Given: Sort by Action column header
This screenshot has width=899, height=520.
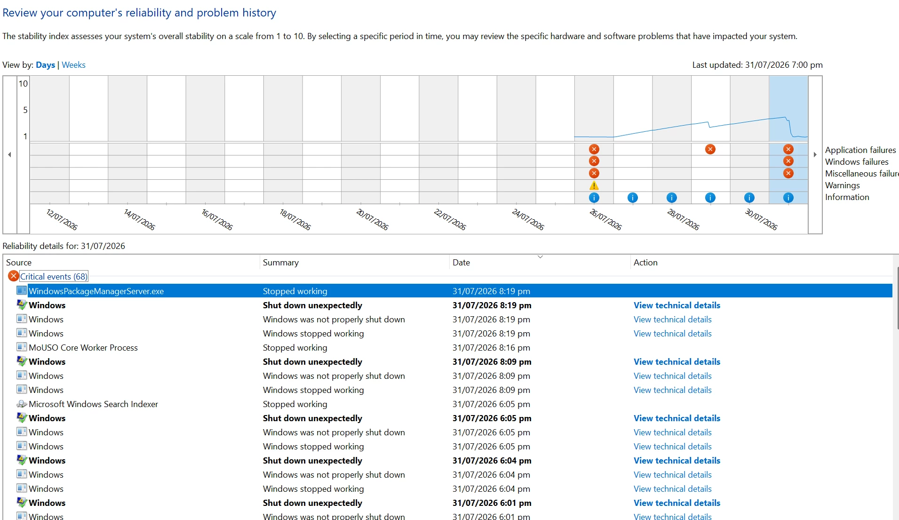Looking at the screenshot, I should (761, 263).
